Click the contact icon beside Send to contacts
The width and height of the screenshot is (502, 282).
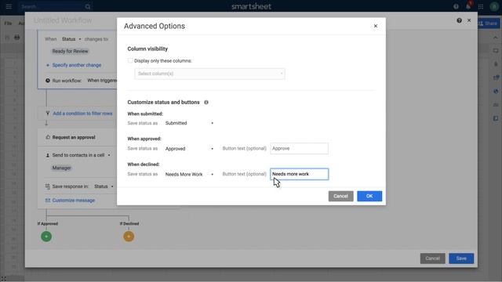[48, 155]
